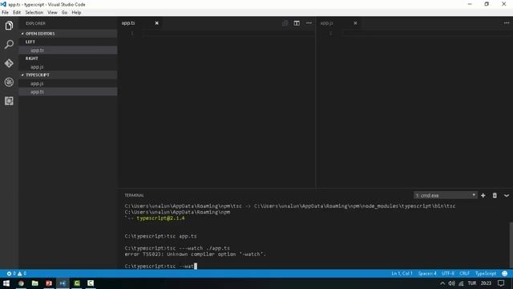Create a new terminal with plus icon
This screenshot has height=289, width=513.
(483, 195)
